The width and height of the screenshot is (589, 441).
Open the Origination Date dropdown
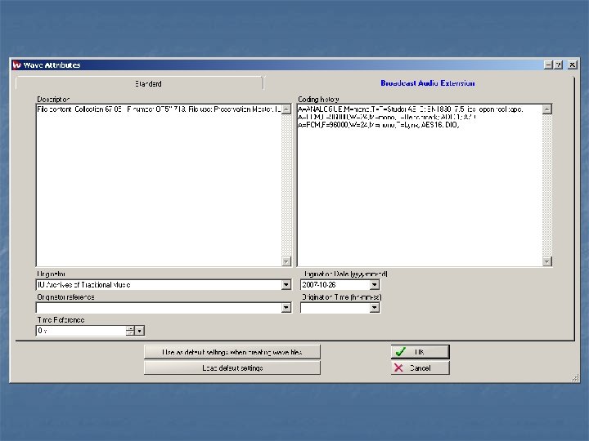[375, 285]
